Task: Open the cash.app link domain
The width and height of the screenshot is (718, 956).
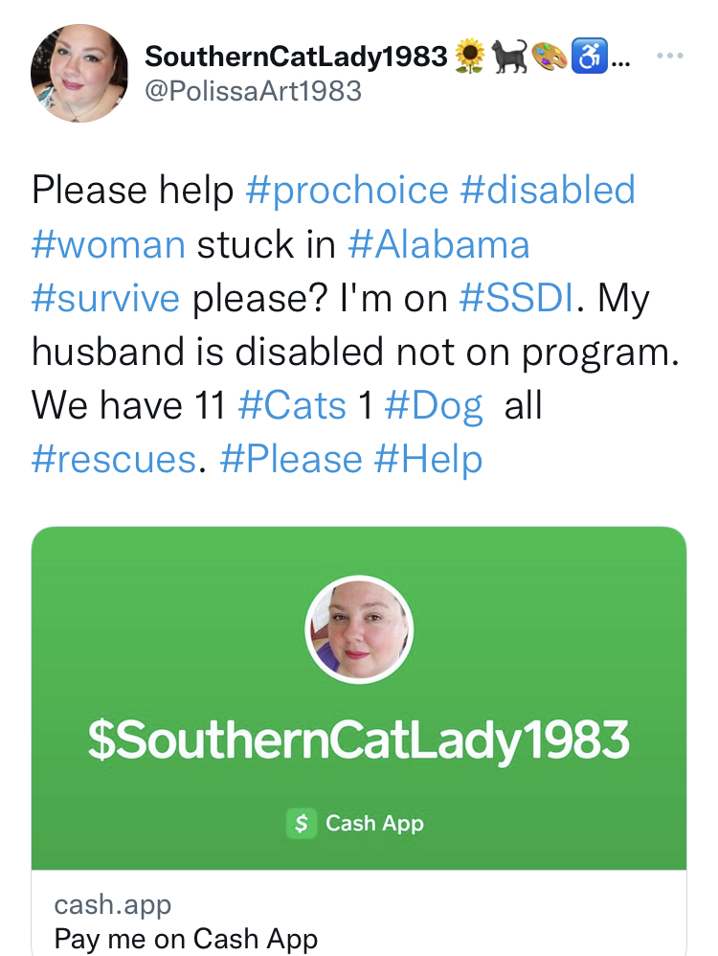Action: click(113, 905)
